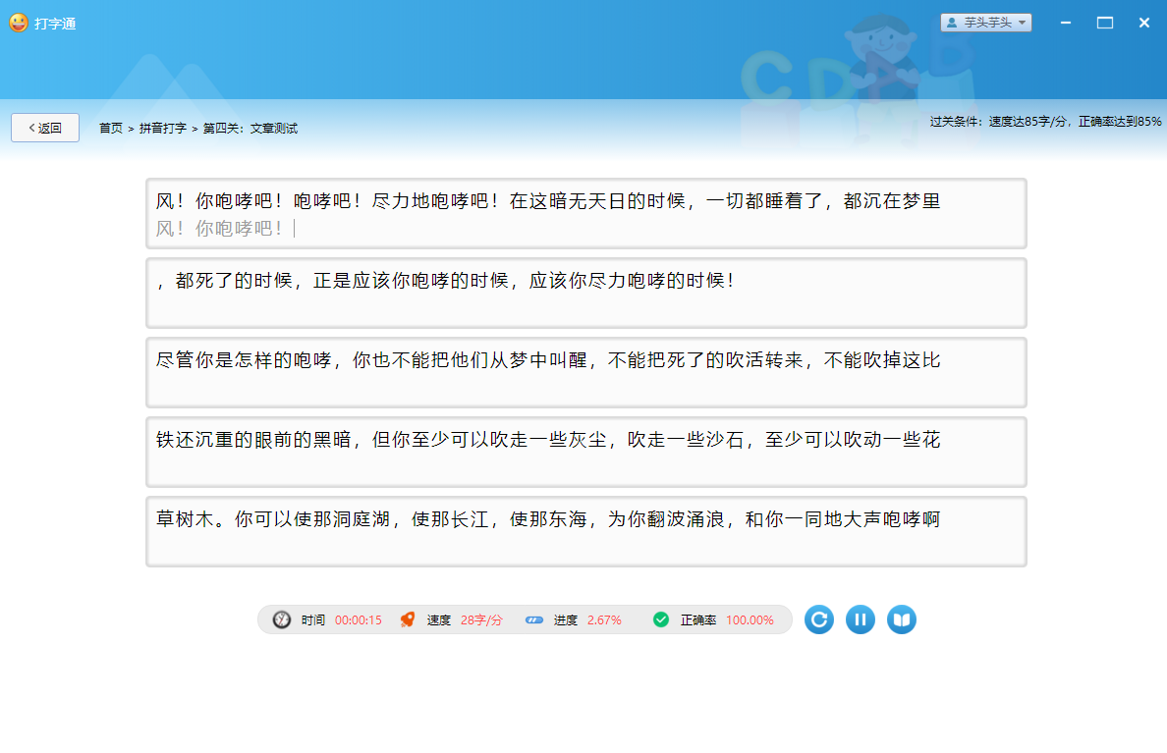This screenshot has height=753, width=1167.
Task: Open the 芋头芋头 user dropdown
Action: pyautogui.click(x=985, y=23)
